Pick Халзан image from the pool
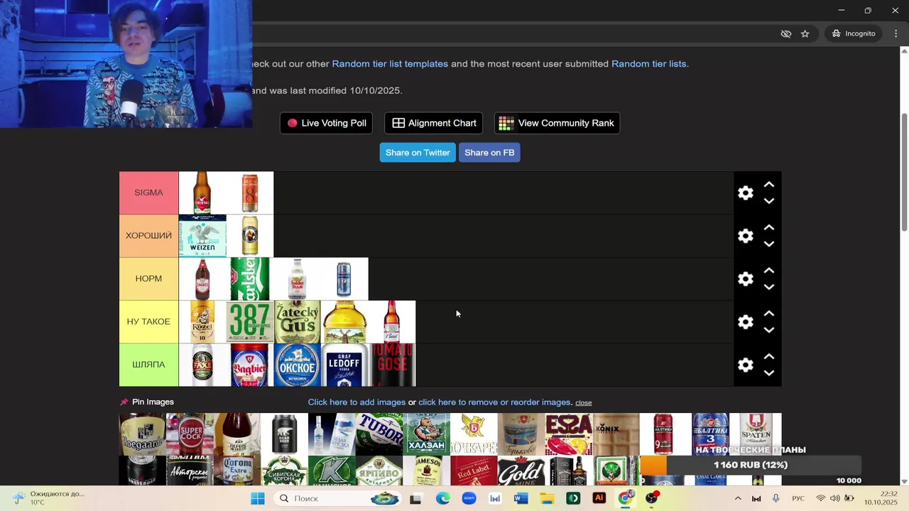909x511 pixels. (x=427, y=434)
